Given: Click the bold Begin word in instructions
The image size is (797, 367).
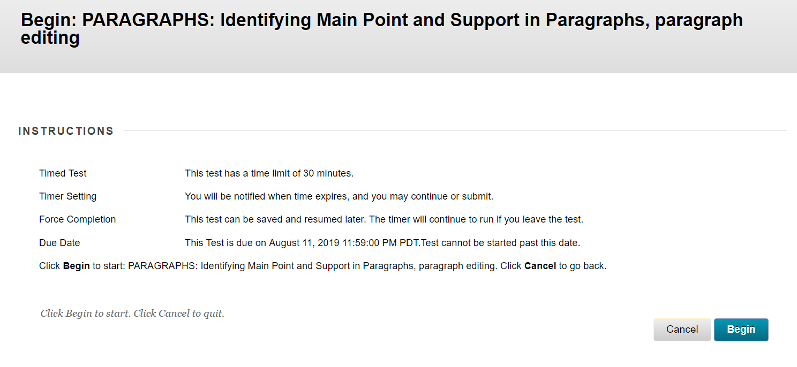Looking at the screenshot, I should (x=77, y=266).
